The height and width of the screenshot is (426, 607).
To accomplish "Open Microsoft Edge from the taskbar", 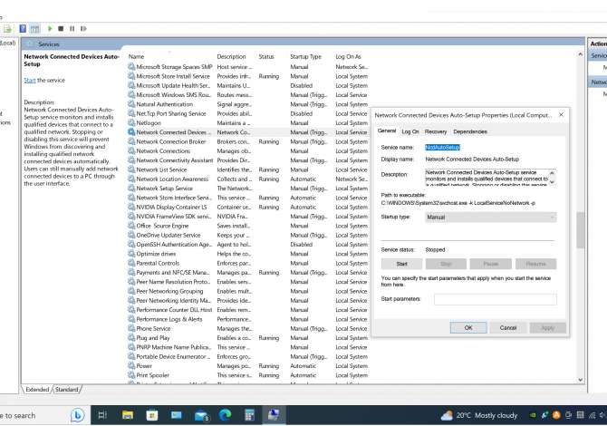I will (x=225, y=415).
